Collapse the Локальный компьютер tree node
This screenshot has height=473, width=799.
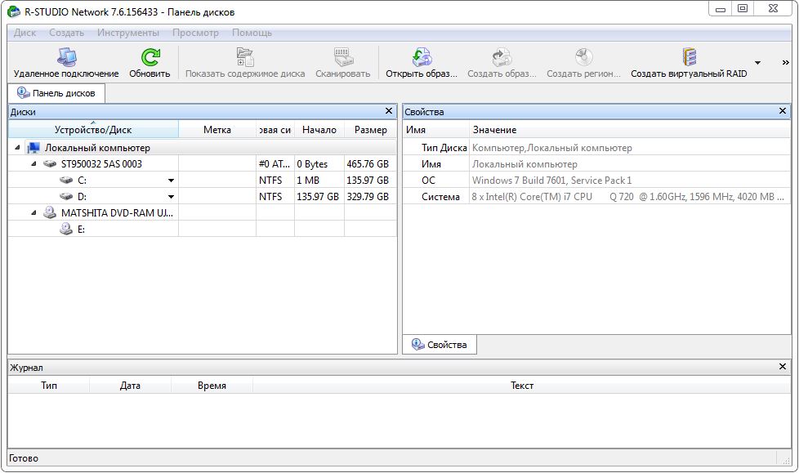[x=17, y=148]
